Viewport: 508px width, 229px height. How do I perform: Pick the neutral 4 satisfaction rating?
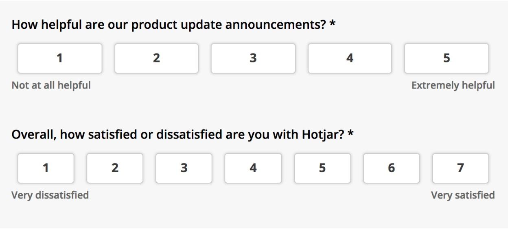(x=253, y=168)
